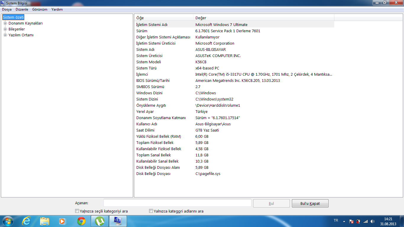This screenshot has height=227, width=404.
Task: Click the TR language indicator
Action: click(x=336, y=220)
